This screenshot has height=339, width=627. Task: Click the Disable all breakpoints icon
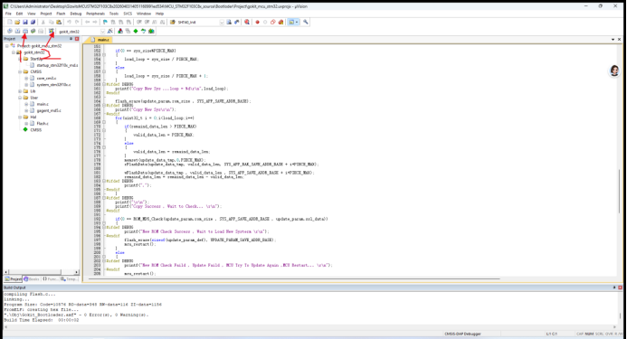[x=272, y=23]
